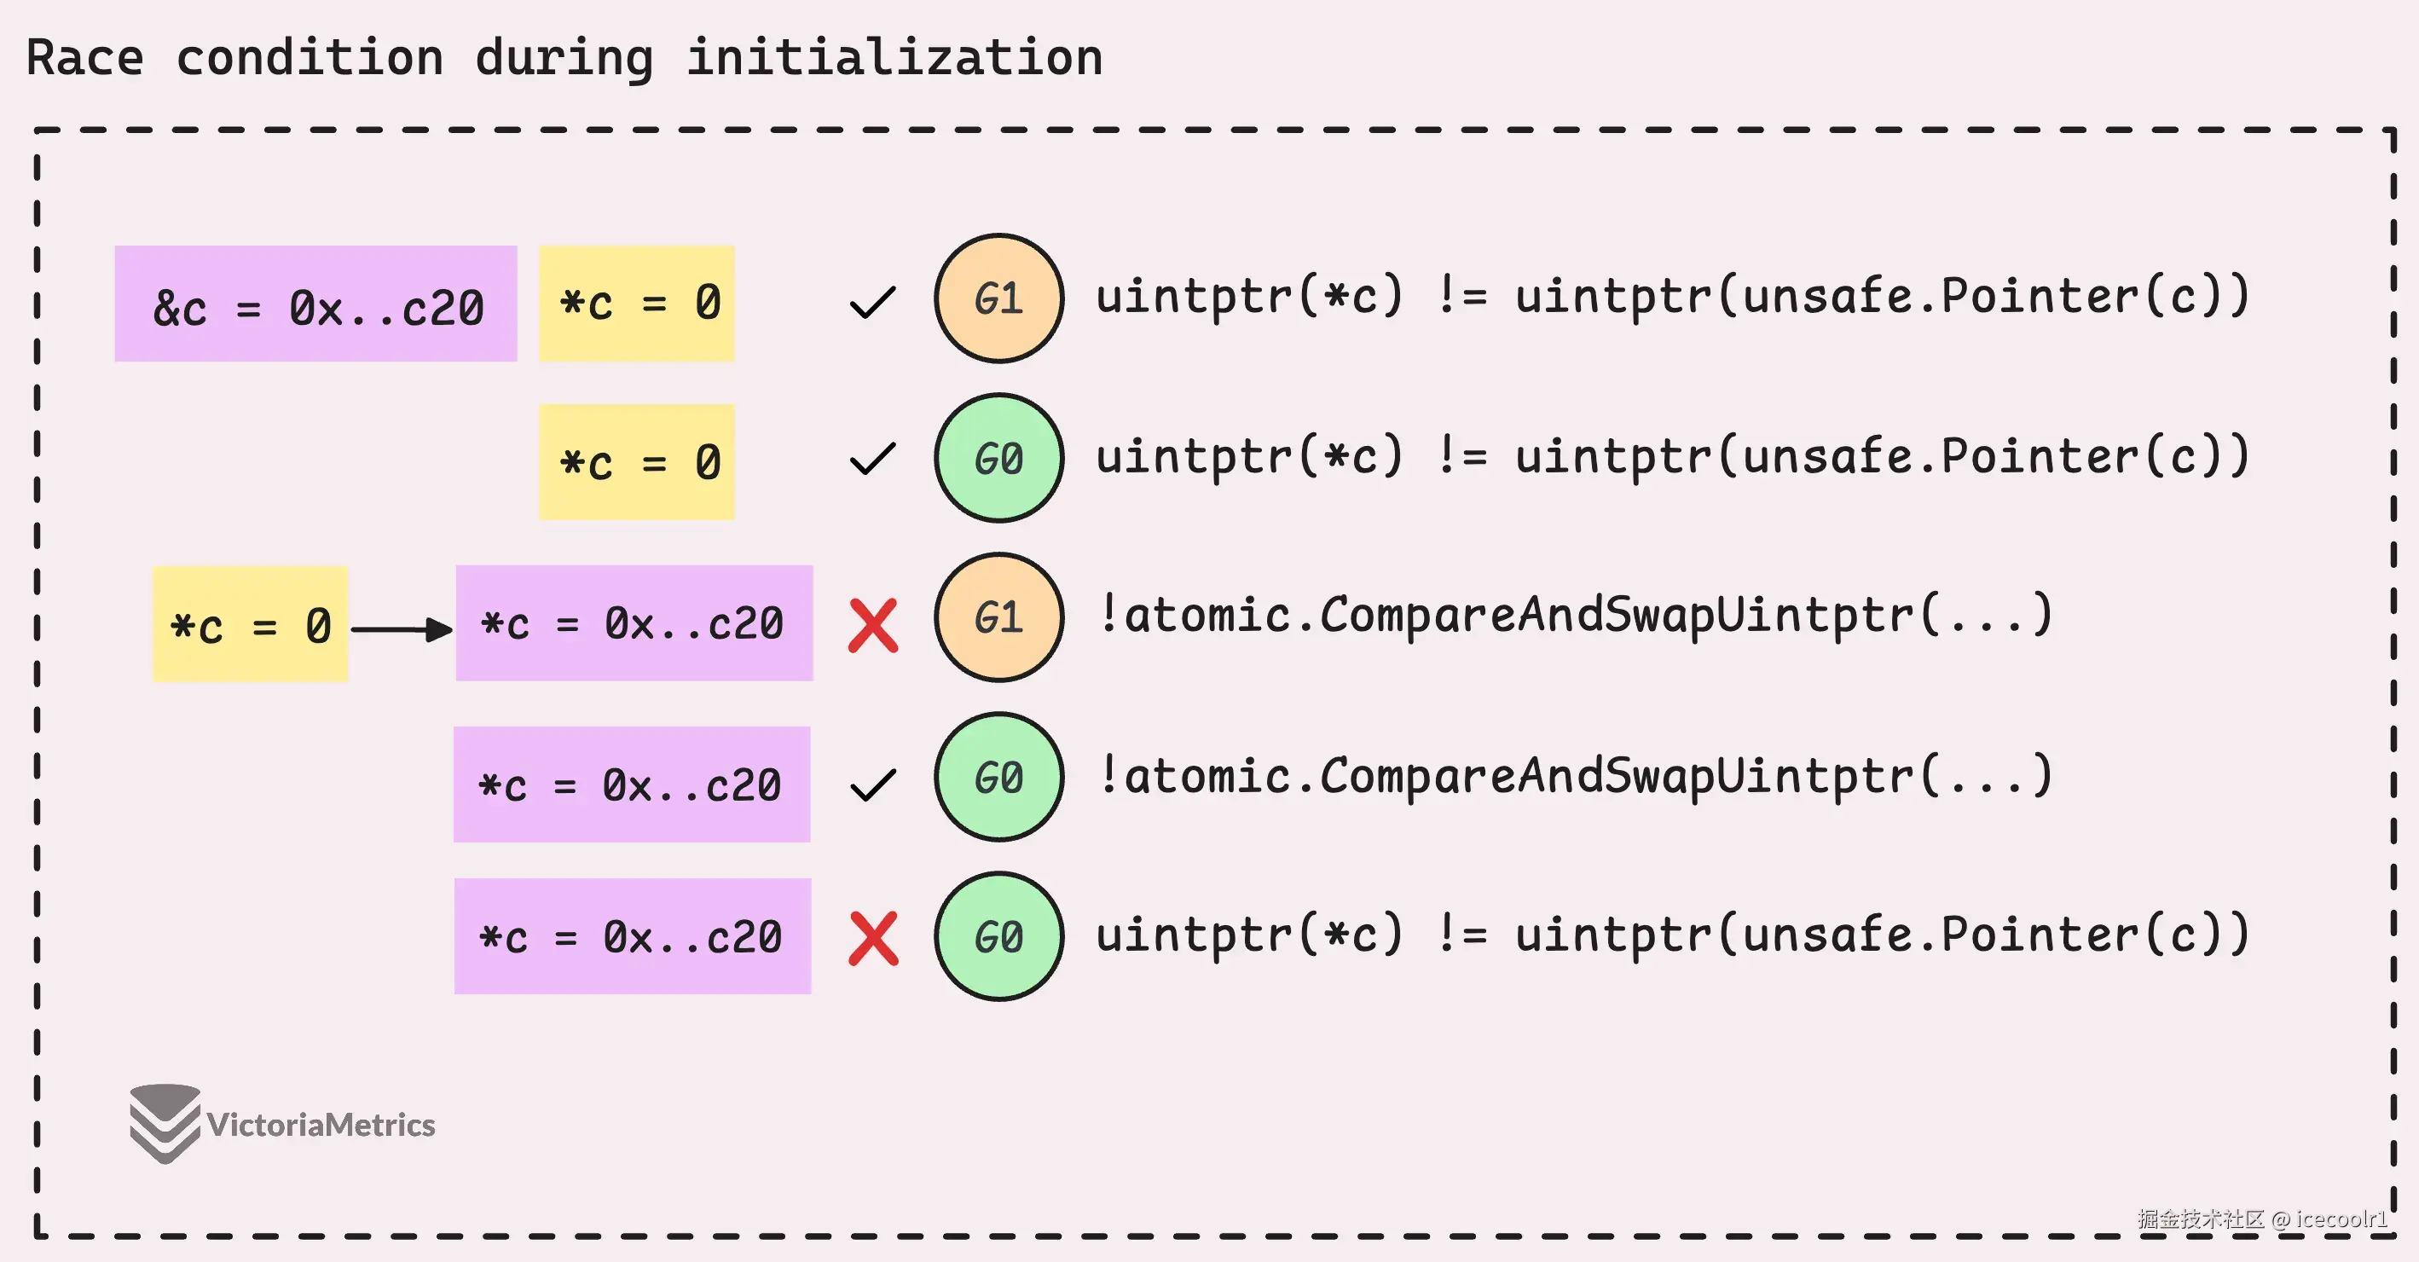
Task: Click the first uintptr(*c) != uintptr(unsafe.Pointer(c)) text
Action: click(1672, 297)
